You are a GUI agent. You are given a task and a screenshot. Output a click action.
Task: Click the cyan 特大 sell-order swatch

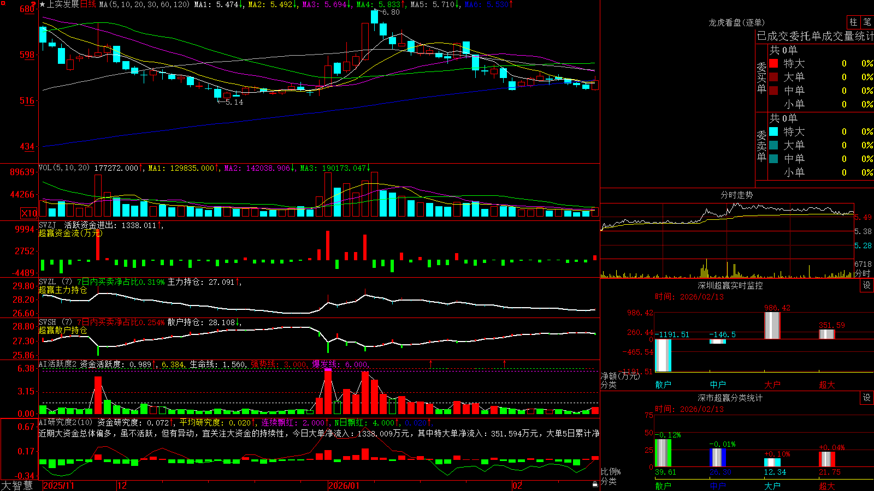(773, 131)
